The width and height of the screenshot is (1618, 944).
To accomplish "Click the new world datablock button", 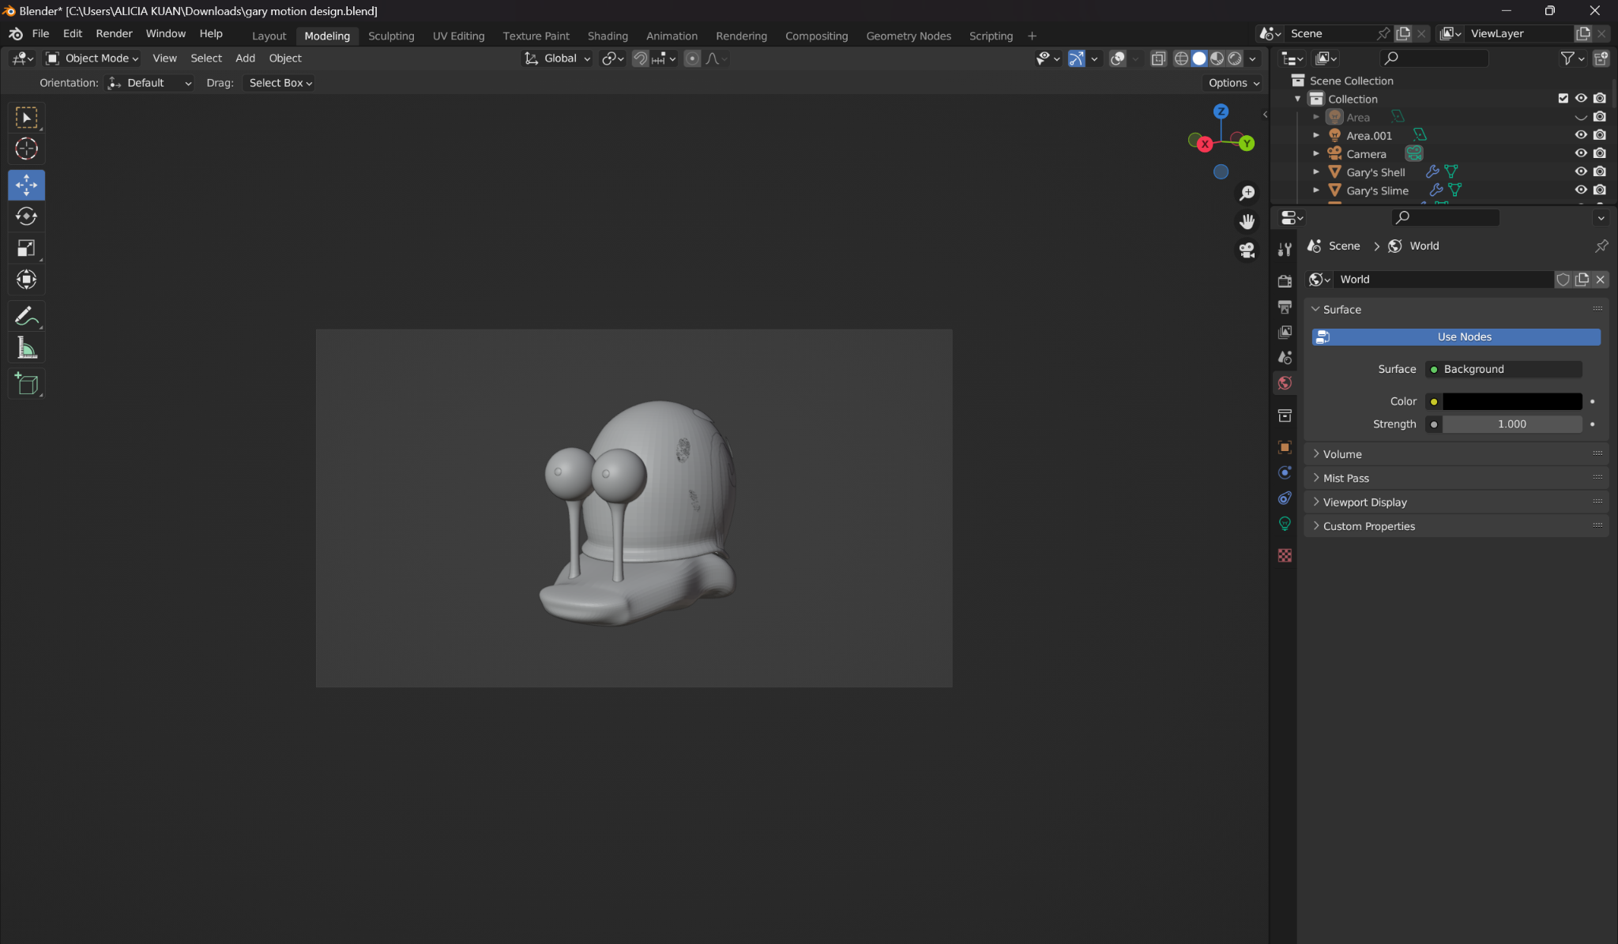I will [x=1582, y=280].
